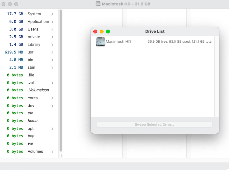
Task: Select the .file entry
Action: coord(31,75)
